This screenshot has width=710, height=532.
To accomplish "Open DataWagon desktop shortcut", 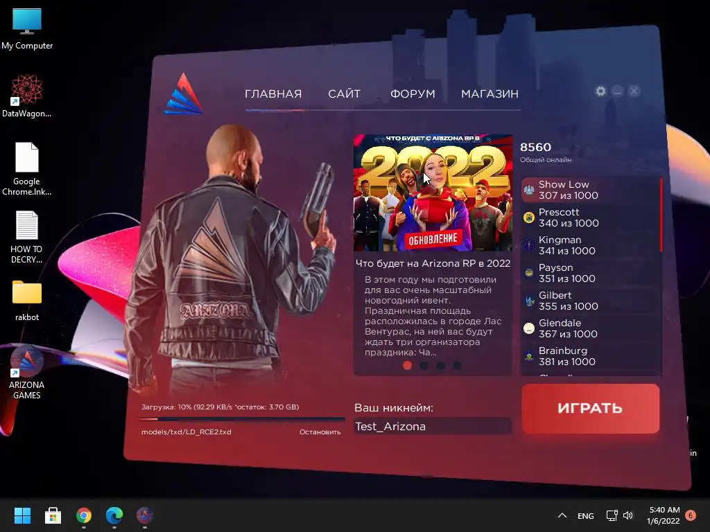I will 27,96.
